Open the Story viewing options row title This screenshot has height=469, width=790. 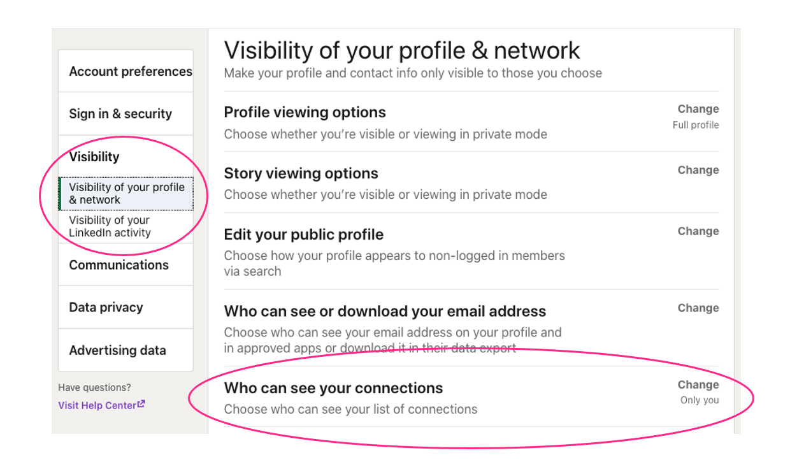click(301, 173)
